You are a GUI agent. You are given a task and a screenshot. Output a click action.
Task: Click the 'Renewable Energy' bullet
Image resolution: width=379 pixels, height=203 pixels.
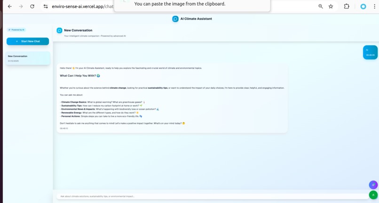[99, 113]
